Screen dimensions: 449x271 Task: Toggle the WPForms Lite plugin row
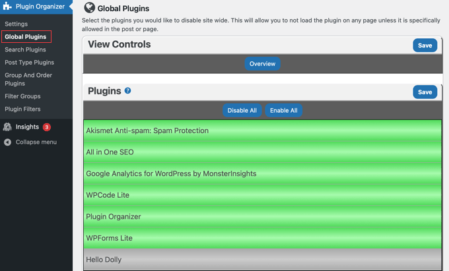click(262, 238)
